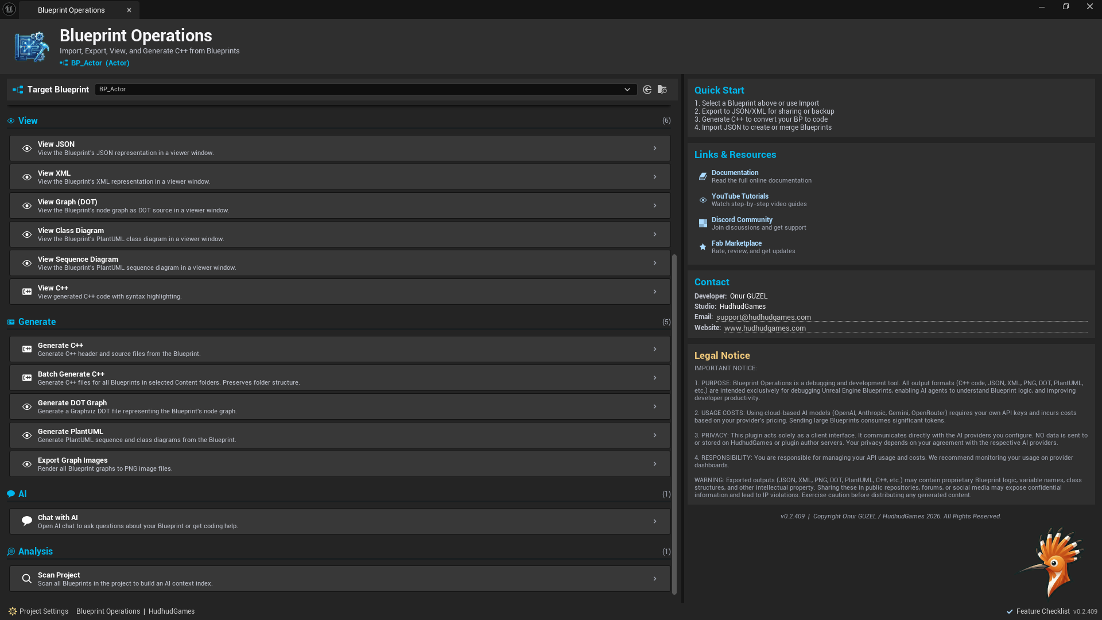Image resolution: width=1102 pixels, height=620 pixels.
Task: Click the Unreal Engine logo icon
Action: [x=9, y=9]
